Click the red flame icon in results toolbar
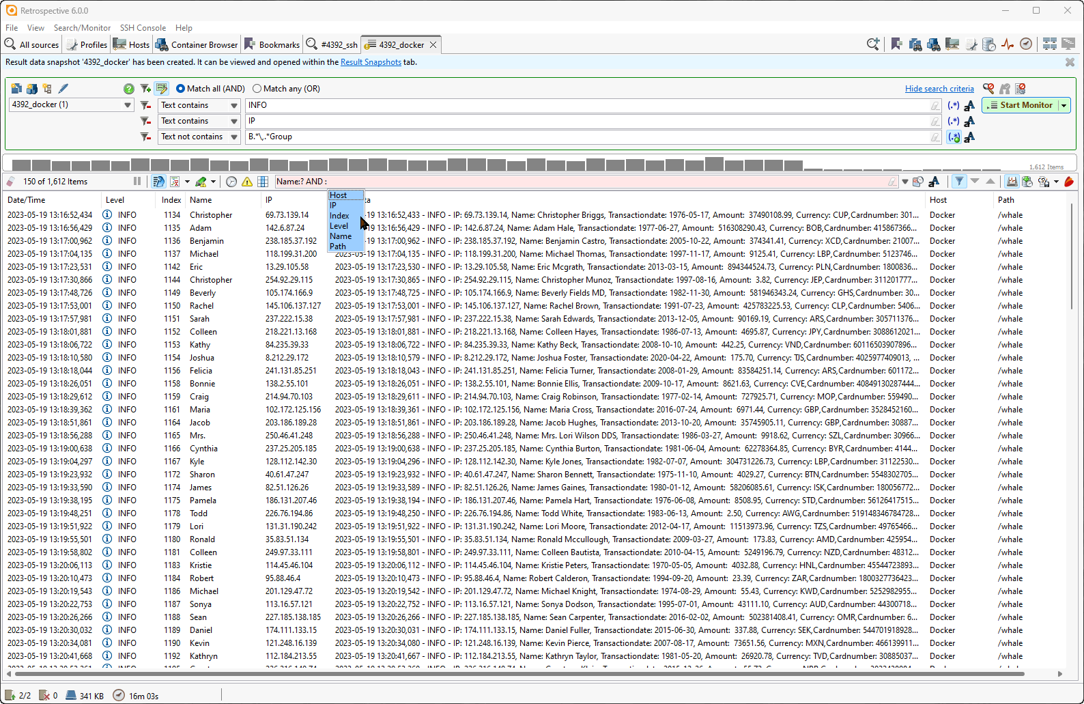Screen dimensions: 1084x704 1069,182
